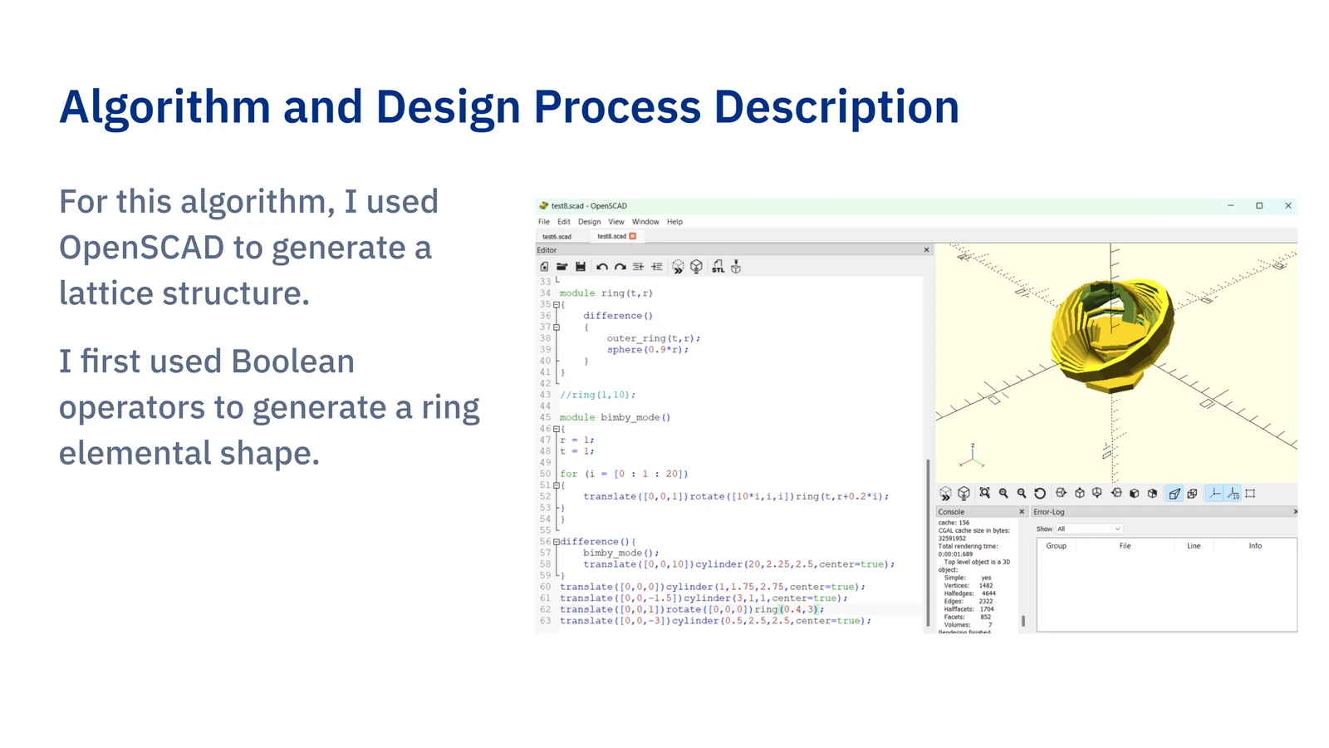The height and width of the screenshot is (748, 1329).
Task: Click the Indent icon in editor toolbar
Action: [x=656, y=267]
